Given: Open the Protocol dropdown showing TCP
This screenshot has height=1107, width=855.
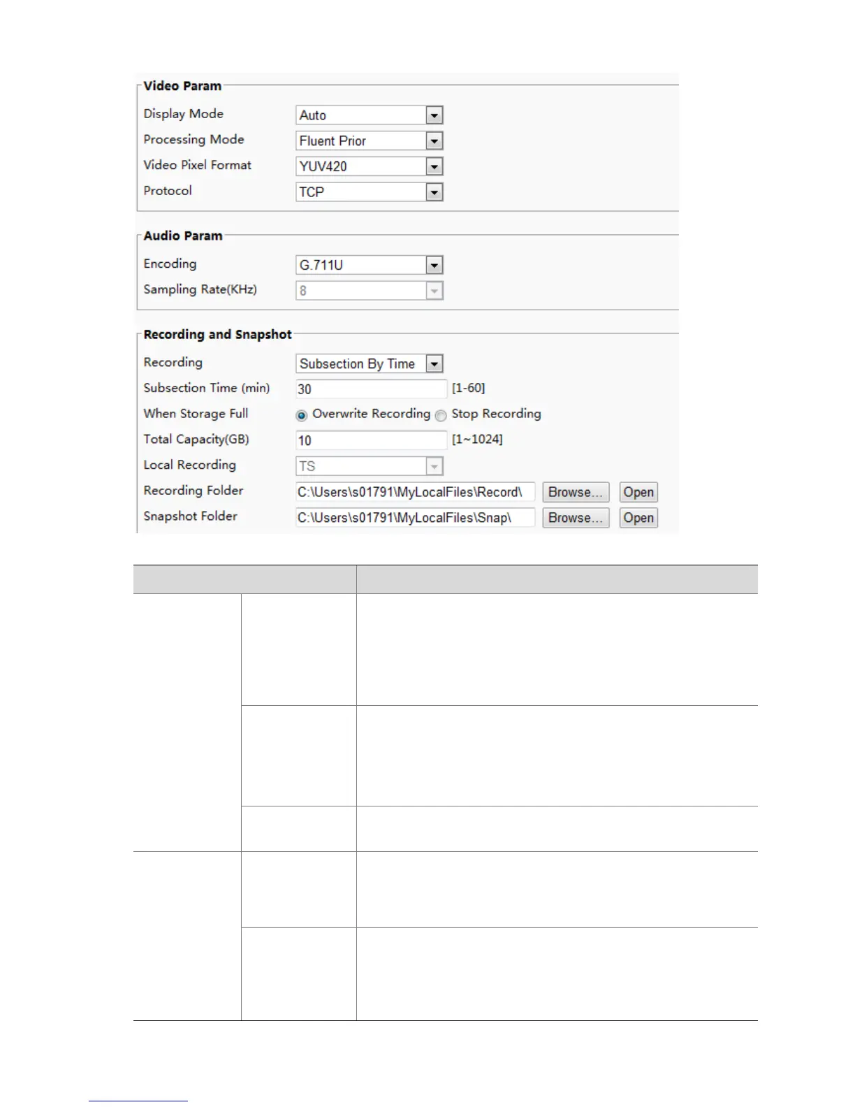Looking at the screenshot, I should pyautogui.click(x=370, y=191).
